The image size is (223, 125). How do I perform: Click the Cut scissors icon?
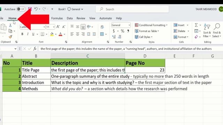pyautogui.click(x=10, y=25)
